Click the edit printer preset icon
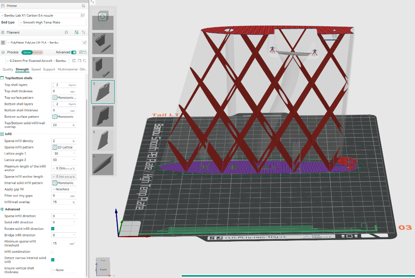Image resolution: width=415 pixels, height=278 pixels. tap(83, 15)
